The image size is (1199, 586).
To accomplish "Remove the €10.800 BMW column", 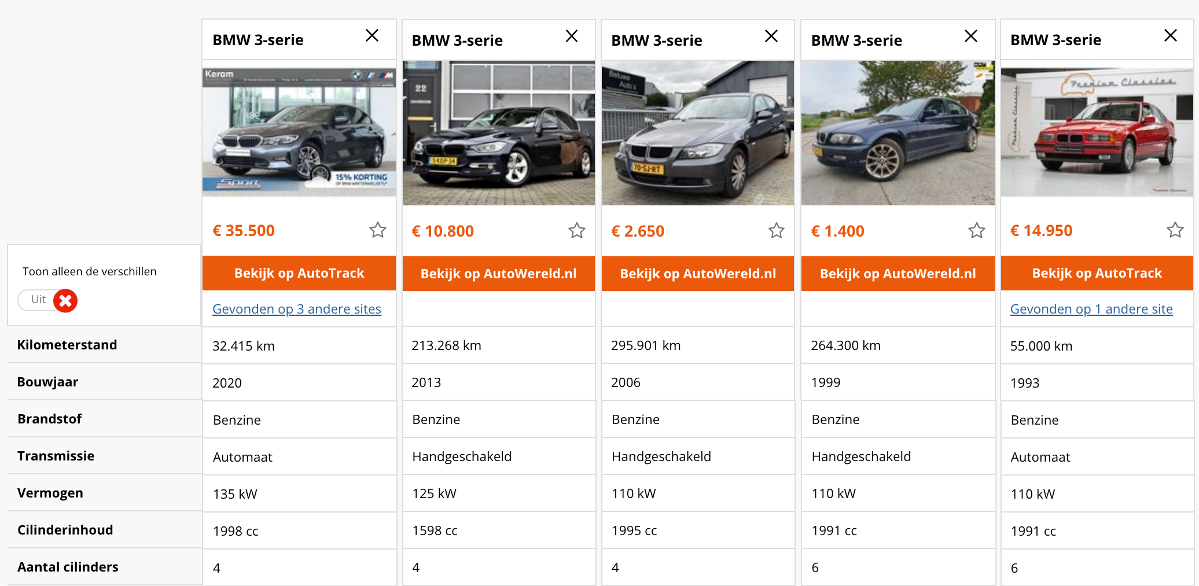I will tap(572, 36).
